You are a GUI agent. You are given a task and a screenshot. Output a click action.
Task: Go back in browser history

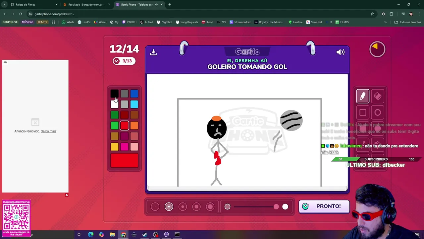pos(5,14)
